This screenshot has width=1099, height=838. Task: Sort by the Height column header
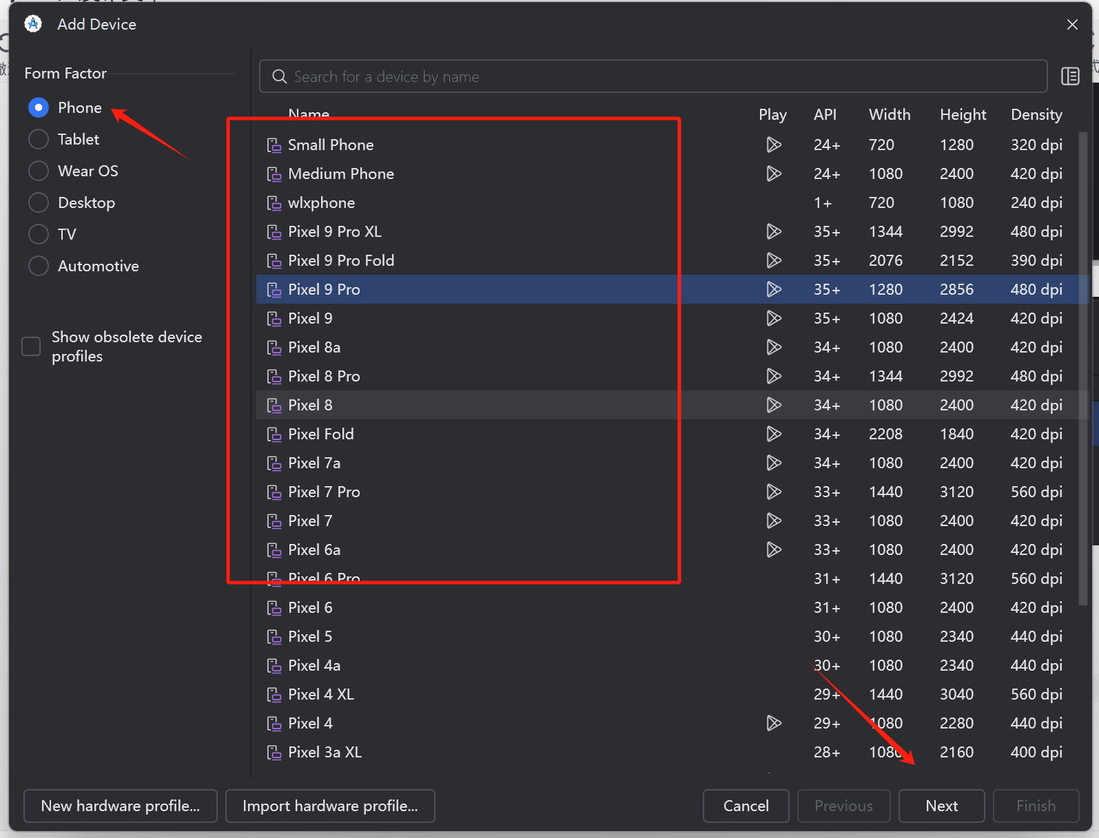(963, 114)
